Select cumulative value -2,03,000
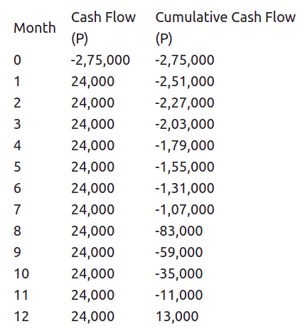Screen dimensions: 305x329 click(185, 124)
